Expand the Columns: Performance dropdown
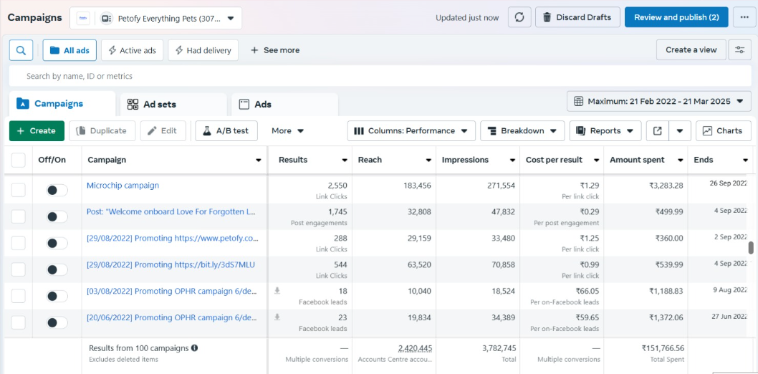Image resolution: width=758 pixels, height=374 pixels. pyautogui.click(x=412, y=131)
